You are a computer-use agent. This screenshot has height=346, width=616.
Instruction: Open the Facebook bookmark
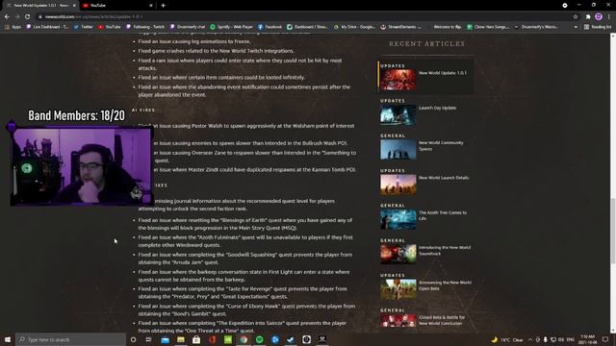click(269, 27)
